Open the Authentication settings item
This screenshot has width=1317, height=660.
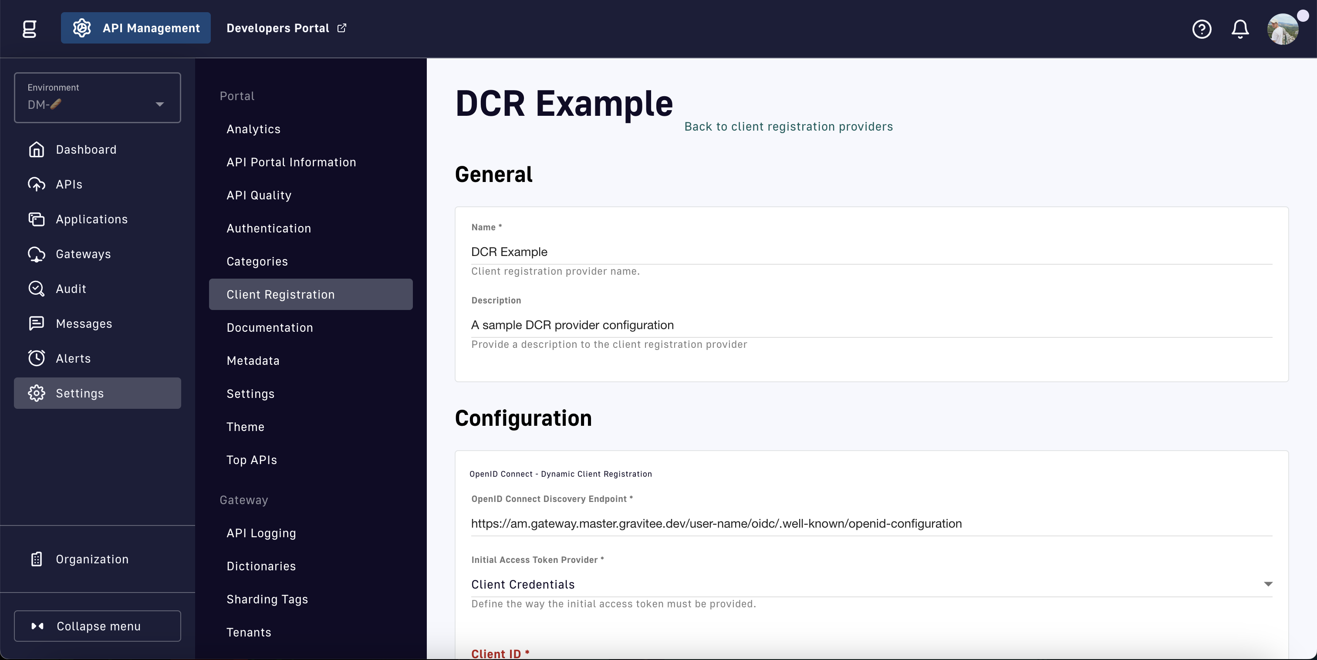click(268, 229)
